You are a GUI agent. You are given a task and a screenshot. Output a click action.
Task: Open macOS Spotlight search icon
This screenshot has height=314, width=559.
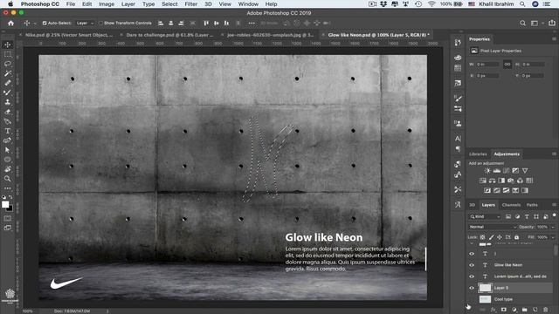522,3
